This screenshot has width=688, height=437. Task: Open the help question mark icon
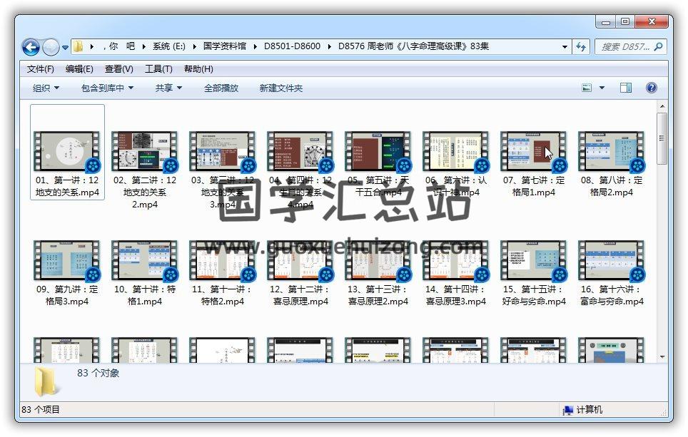pos(651,88)
